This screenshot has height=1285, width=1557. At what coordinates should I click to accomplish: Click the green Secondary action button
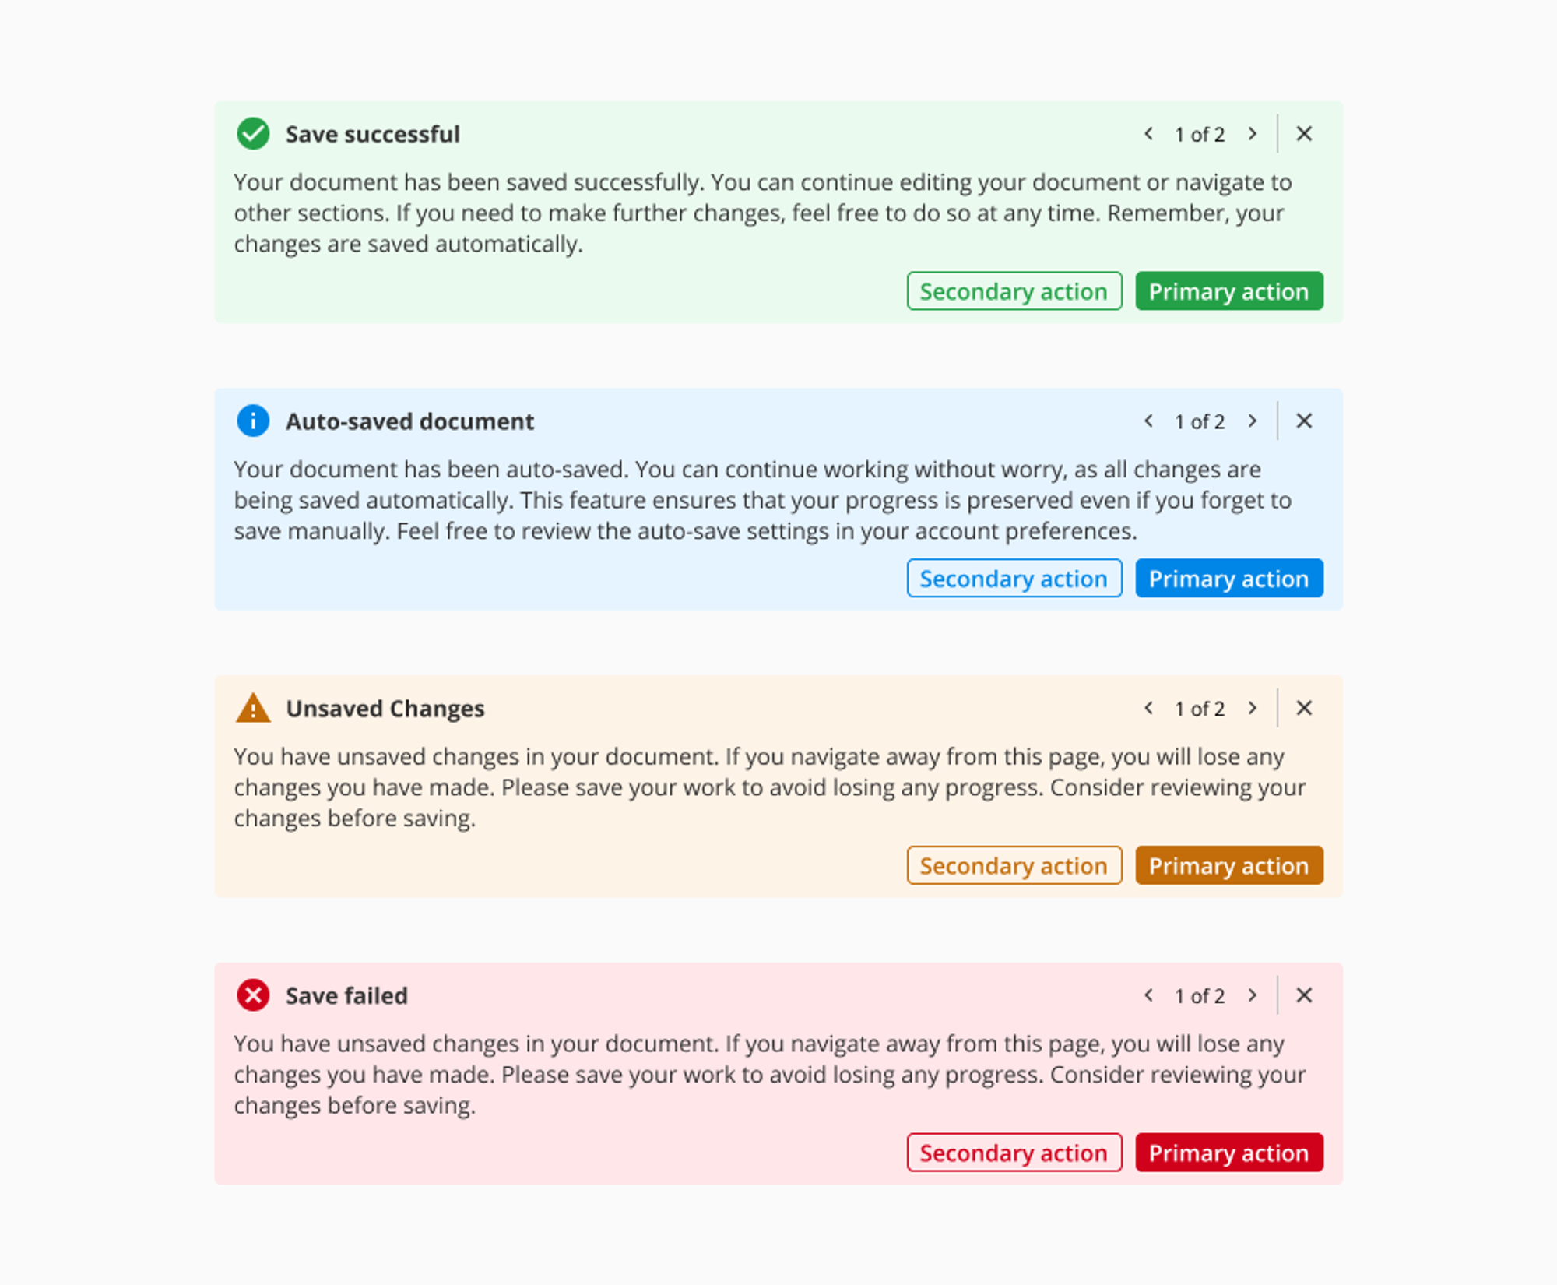(x=1014, y=291)
